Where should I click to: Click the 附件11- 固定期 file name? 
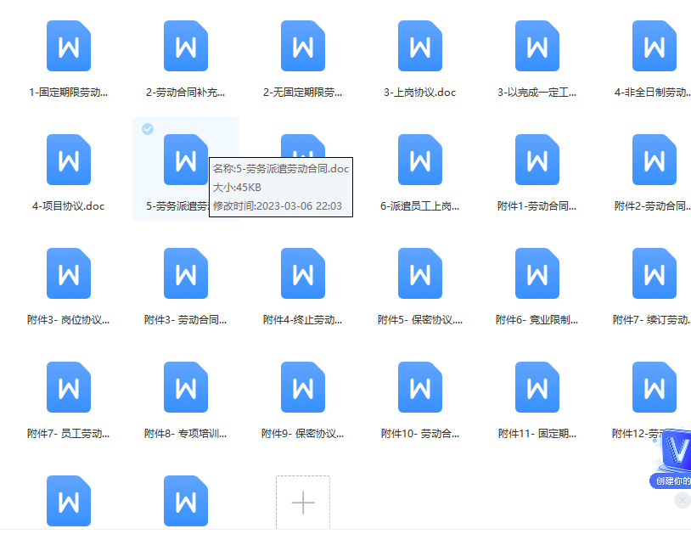coord(537,434)
